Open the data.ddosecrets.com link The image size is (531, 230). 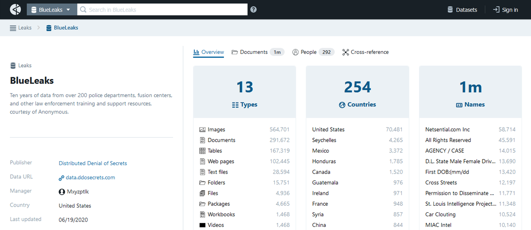pos(87,177)
